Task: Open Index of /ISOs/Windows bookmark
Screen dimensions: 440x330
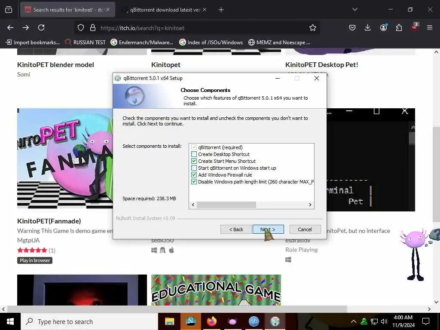Action: tap(211, 43)
